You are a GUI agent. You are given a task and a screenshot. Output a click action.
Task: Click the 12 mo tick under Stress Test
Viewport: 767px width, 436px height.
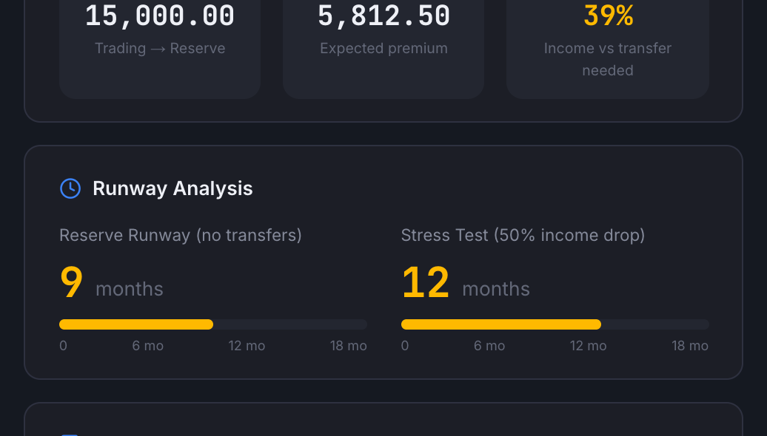588,346
